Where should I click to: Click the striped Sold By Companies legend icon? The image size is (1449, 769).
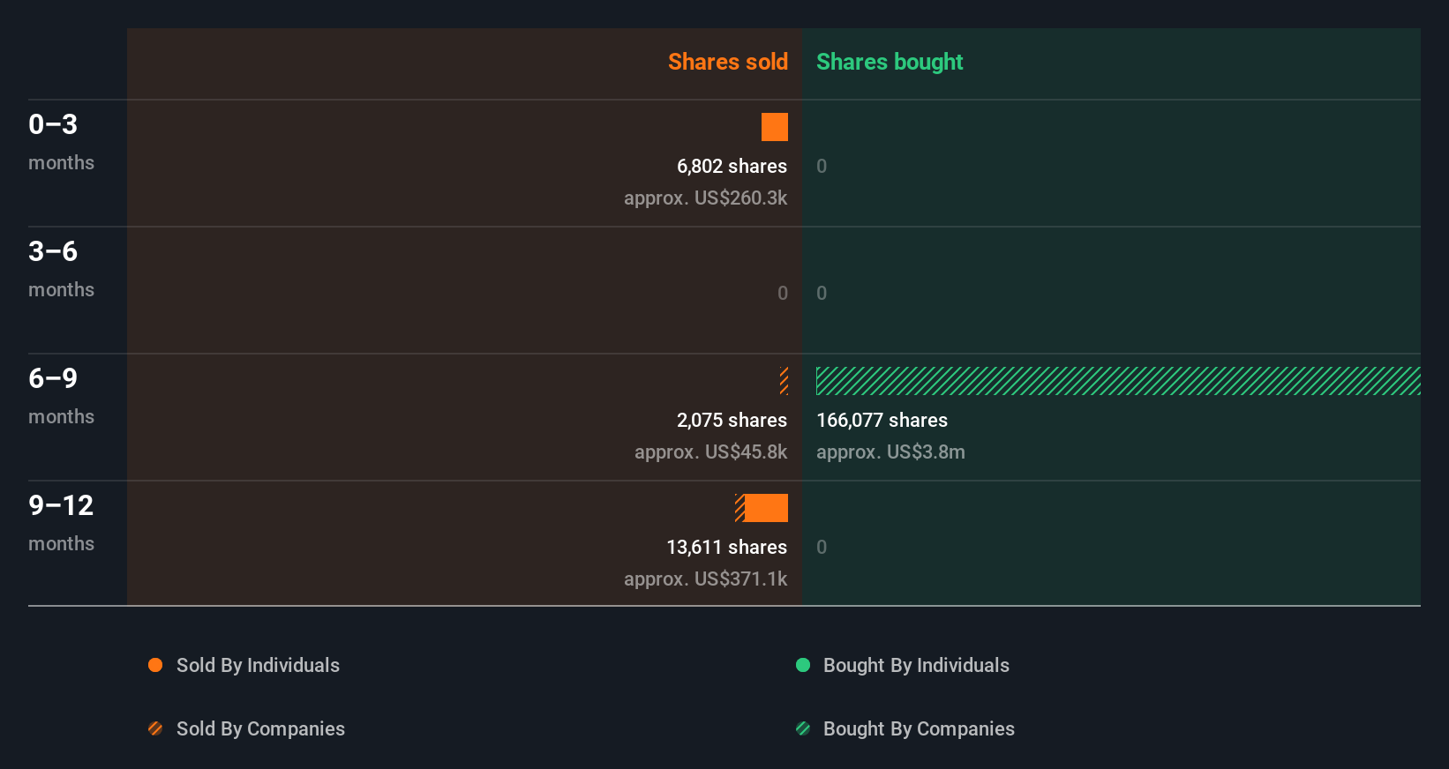click(155, 728)
